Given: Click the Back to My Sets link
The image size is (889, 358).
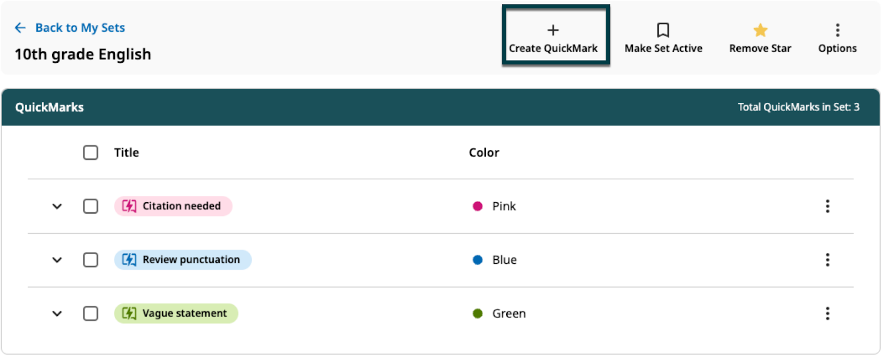Looking at the screenshot, I should tap(80, 28).
